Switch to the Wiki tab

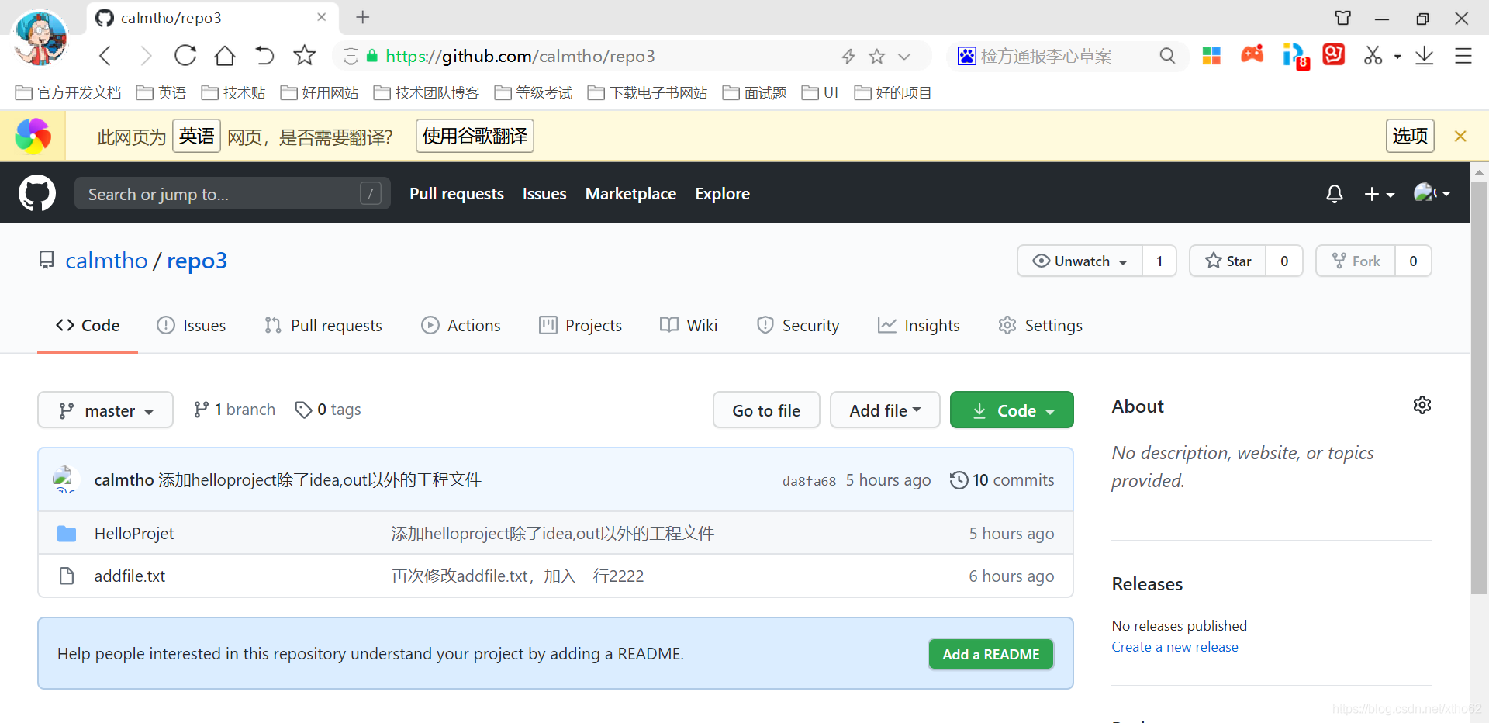click(x=689, y=326)
